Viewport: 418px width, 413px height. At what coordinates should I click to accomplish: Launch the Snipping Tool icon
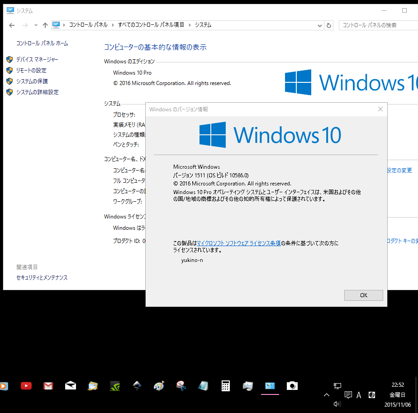click(181, 386)
